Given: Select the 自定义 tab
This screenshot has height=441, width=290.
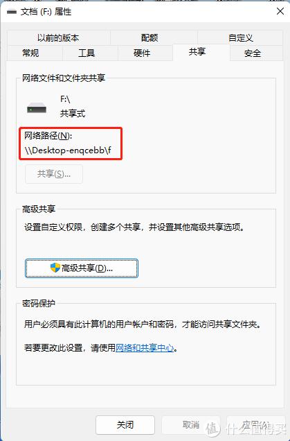Looking at the screenshot, I should click(241, 37).
